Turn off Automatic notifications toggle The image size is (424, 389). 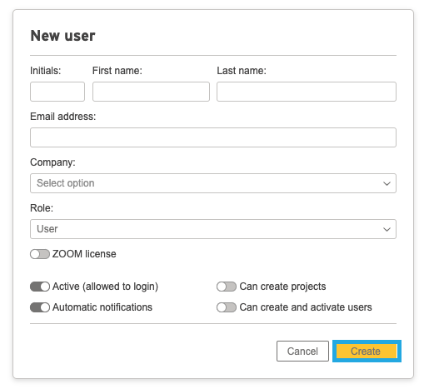(x=40, y=307)
